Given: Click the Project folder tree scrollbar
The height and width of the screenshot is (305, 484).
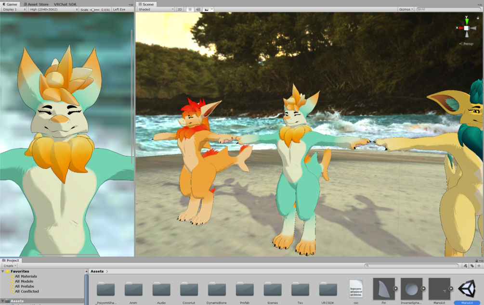Looking at the screenshot, I should (x=86, y=289).
